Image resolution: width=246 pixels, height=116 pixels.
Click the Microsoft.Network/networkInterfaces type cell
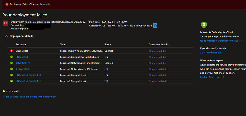click(80, 63)
